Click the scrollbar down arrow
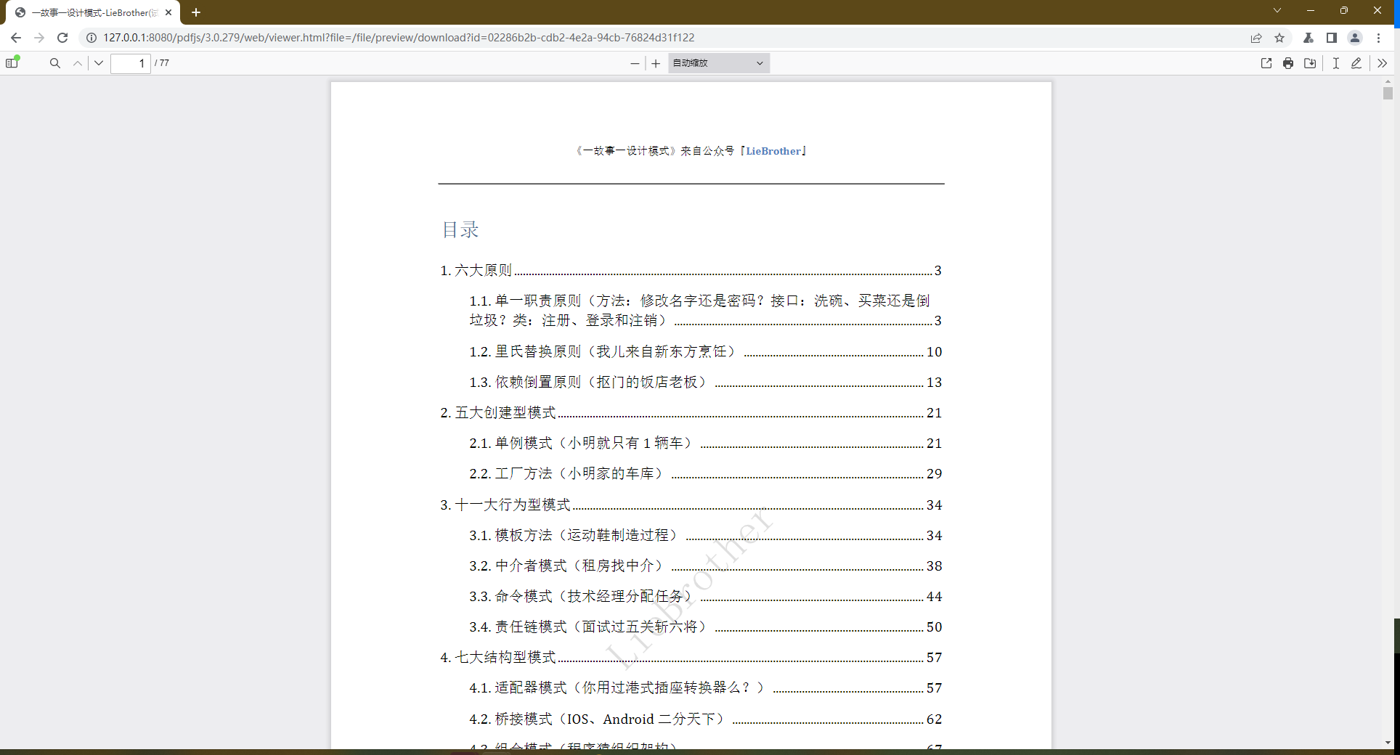This screenshot has width=1400, height=755. coord(1388,743)
